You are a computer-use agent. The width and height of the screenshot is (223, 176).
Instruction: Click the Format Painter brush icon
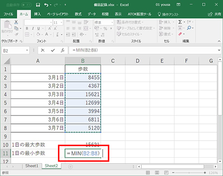coord(16,34)
